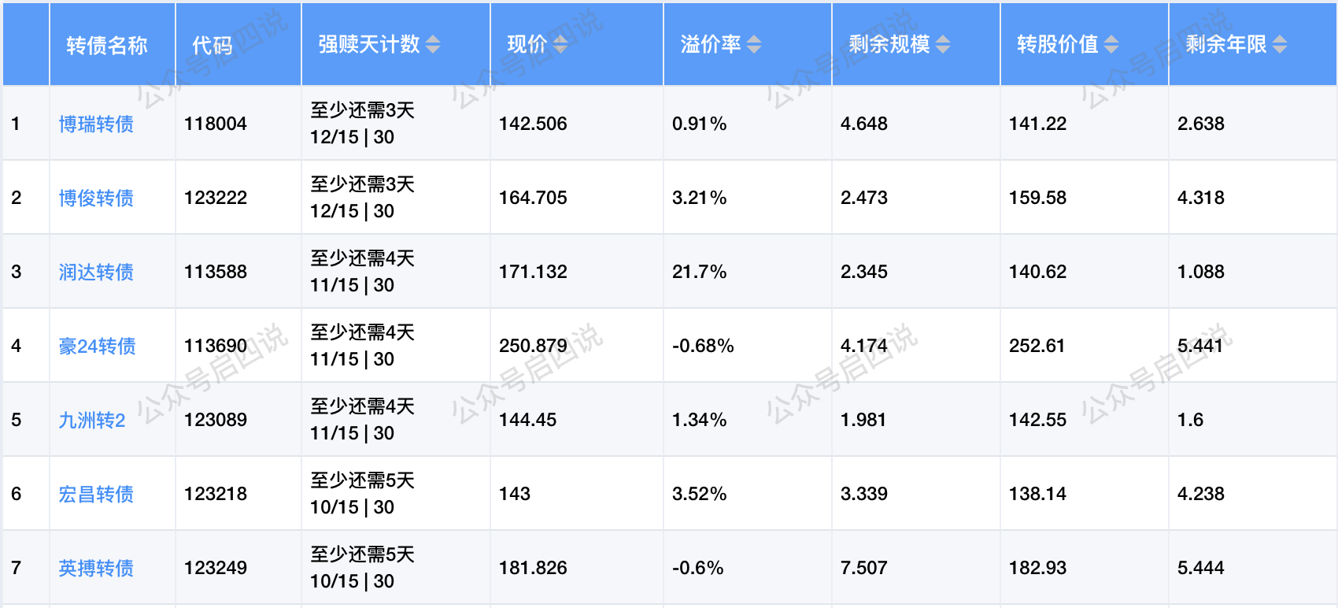Click the 代码 column header
This screenshot has width=1338, height=608.
pyautogui.click(x=213, y=45)
